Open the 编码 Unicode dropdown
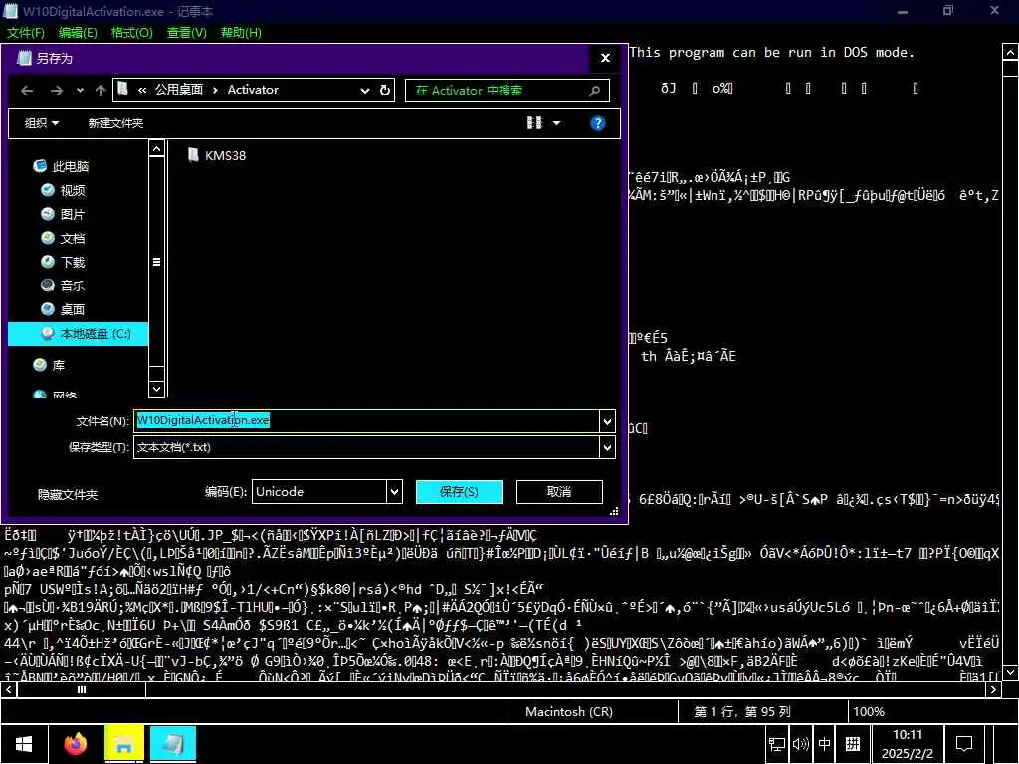Viewport: 1019px width, 764px height. [x=327, y=492]
